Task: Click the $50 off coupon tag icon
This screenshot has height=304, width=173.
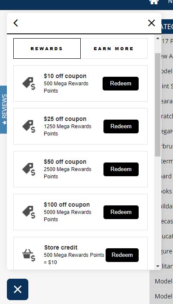Action: point(29,169)
